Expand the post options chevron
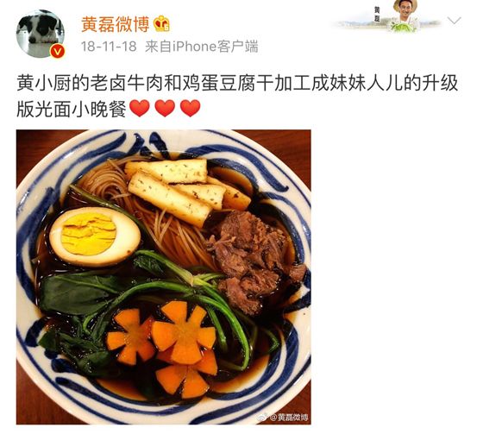Screen dimensions: 477x434 [x=455, y=21]
